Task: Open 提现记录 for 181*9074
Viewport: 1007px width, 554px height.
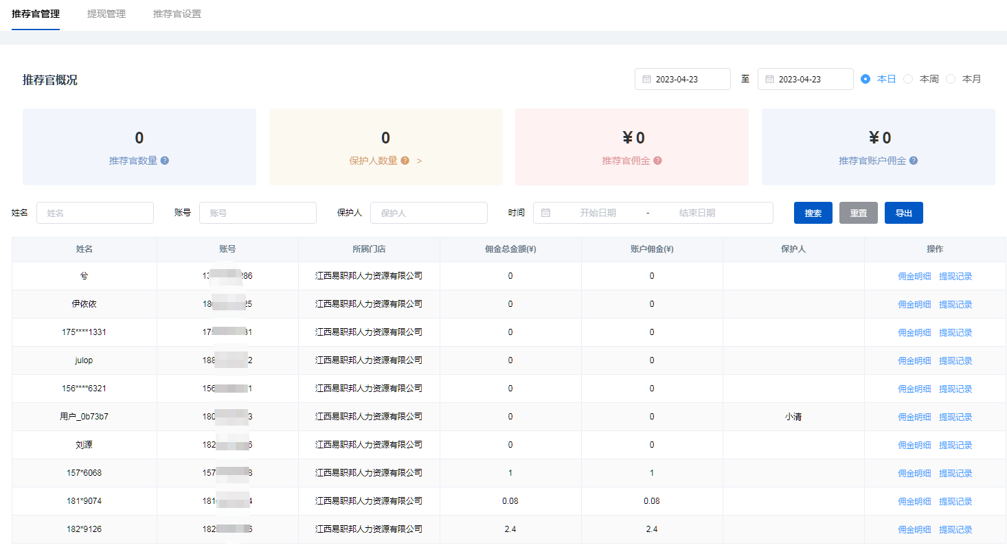Action: 955,502
